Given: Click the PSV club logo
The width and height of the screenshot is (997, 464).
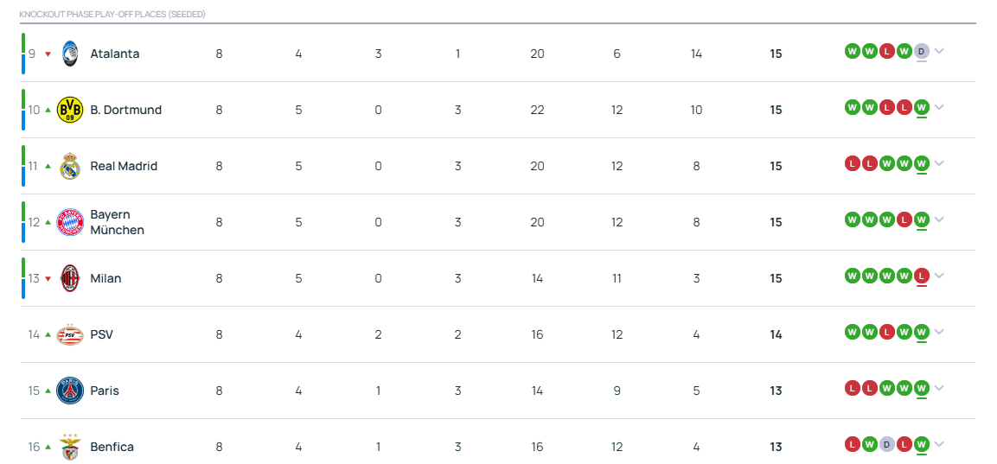Looking at the screenshot, I should (70, 334).
